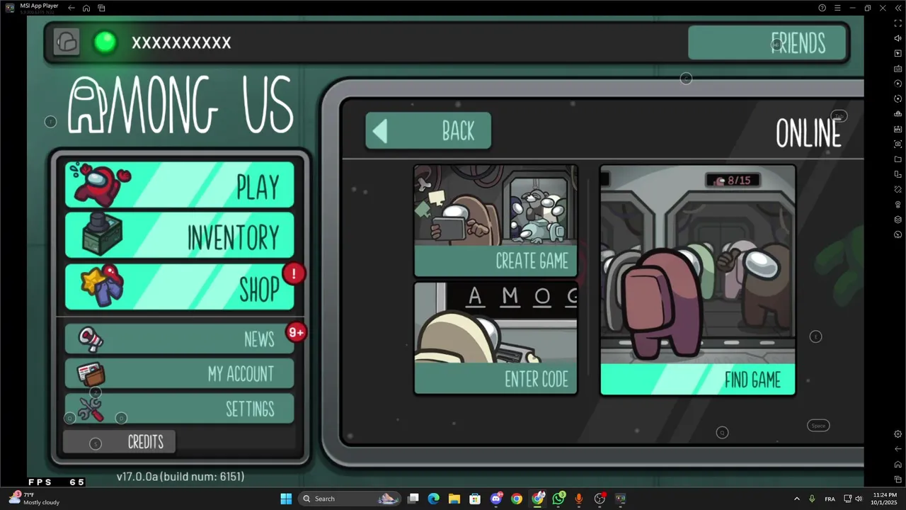Screen dimensions: 906x510
Task: Select the Enter Code tile
Action: pyautogui.click(x=495, y=338)
